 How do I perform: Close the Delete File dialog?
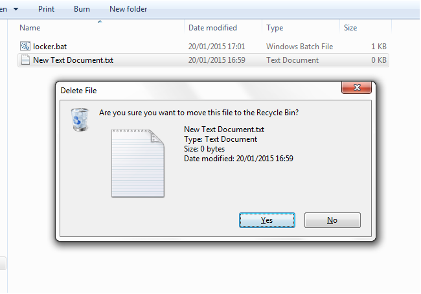pos(356,87)
